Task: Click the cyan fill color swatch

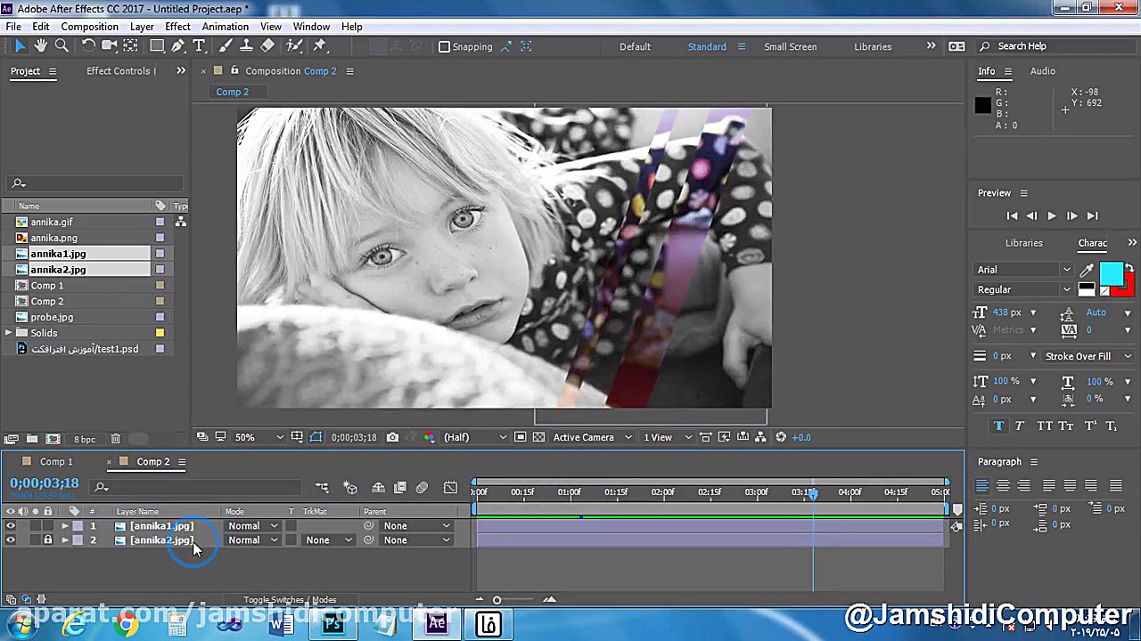Action: (1111, 273)
